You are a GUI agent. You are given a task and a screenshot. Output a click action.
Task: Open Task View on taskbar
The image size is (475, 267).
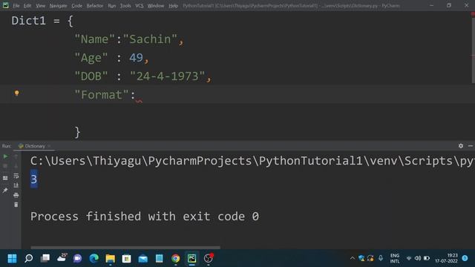coord(45,258)
